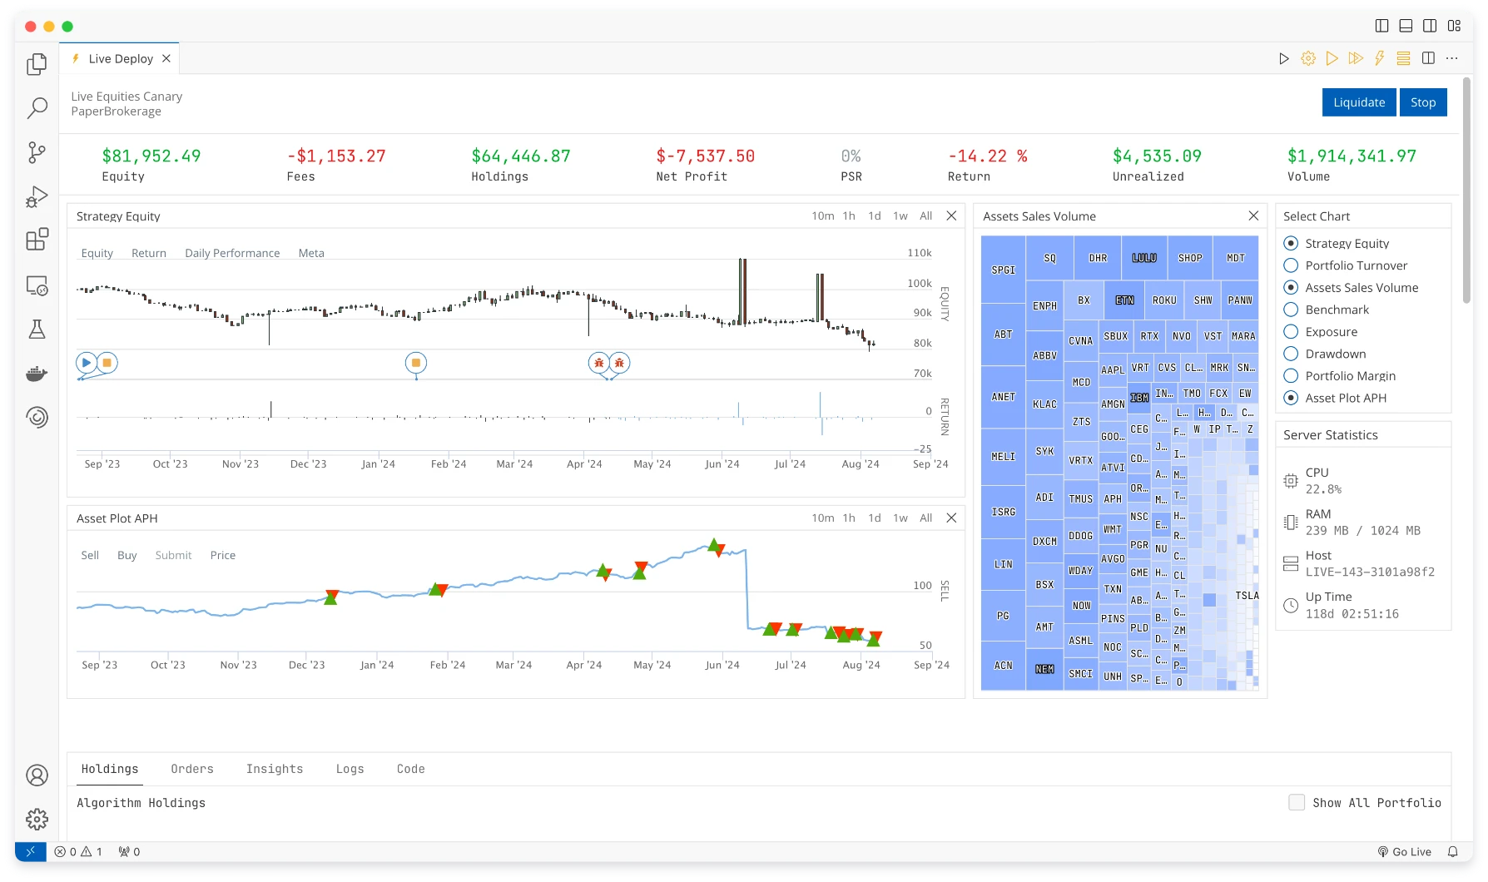Select the 1w timeframe on Strategy Equity
Viewport: 1488px width, 882px height.
900,216
